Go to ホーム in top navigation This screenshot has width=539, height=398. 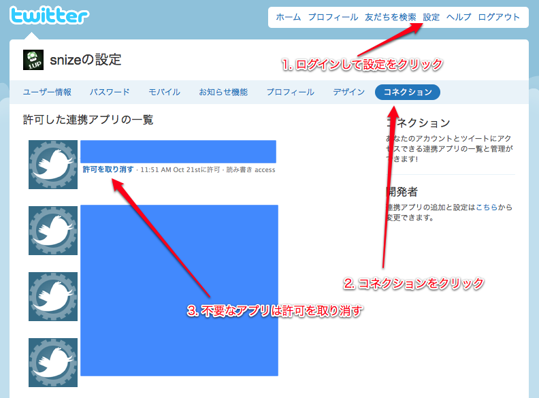pyautogui.click(x=288, y=17)
